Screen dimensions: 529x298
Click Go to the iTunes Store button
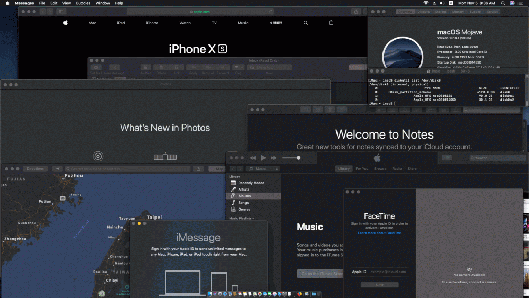(x=321, y=274)
